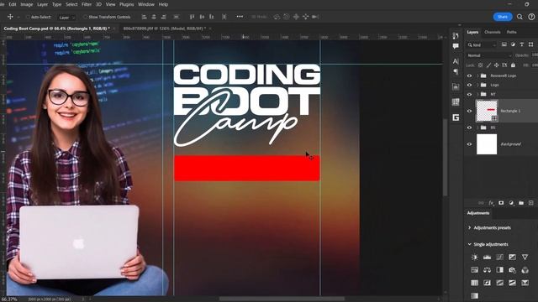Create new fill or adjustment layer icon
Viewport: 538px width, 302px height.
(511, 203)
